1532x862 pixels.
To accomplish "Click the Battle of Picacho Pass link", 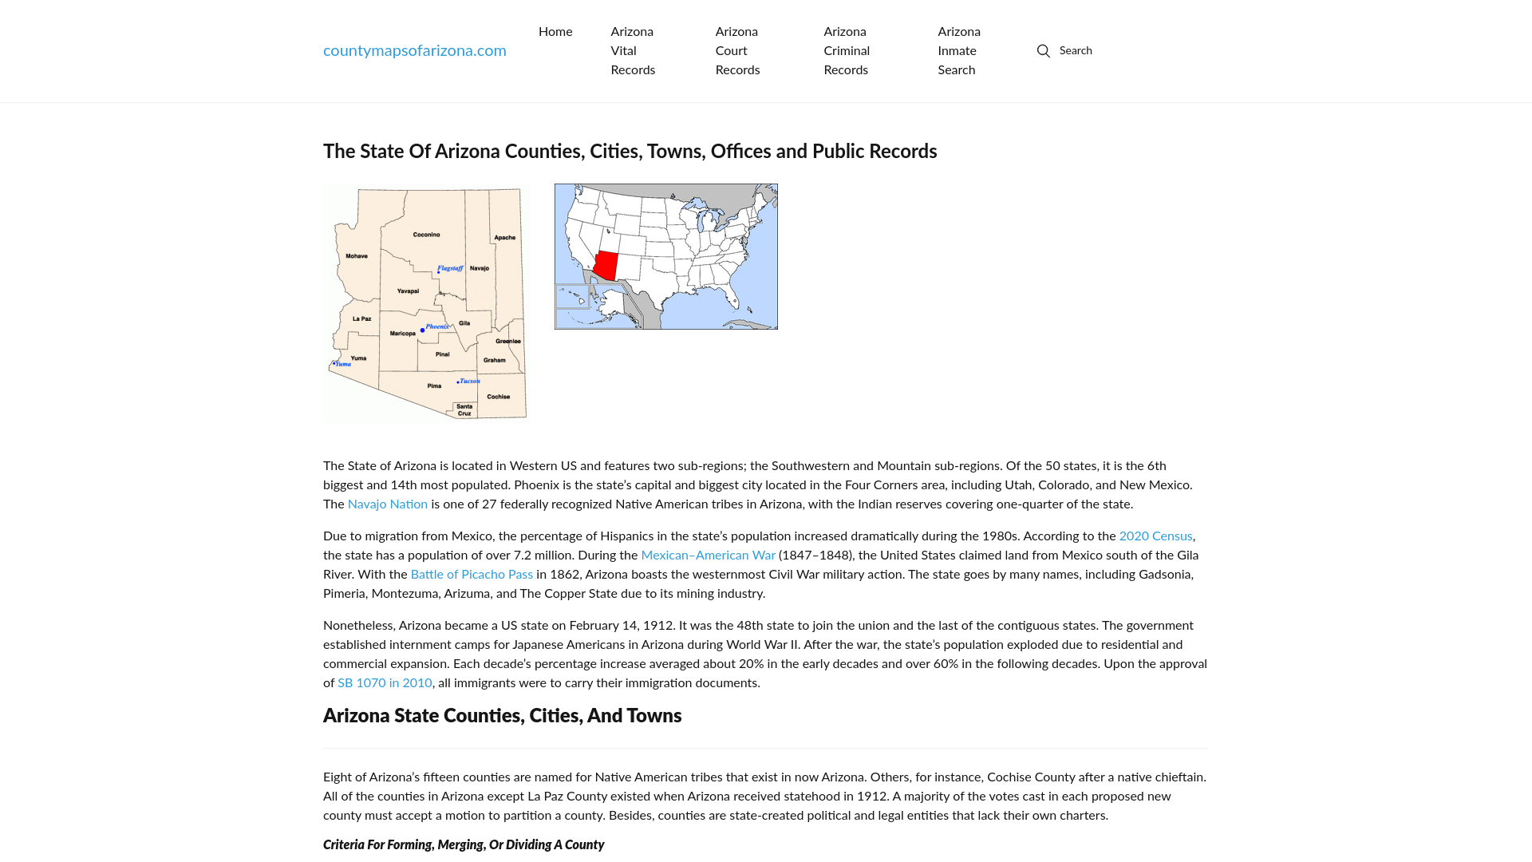I will (472, 575).
